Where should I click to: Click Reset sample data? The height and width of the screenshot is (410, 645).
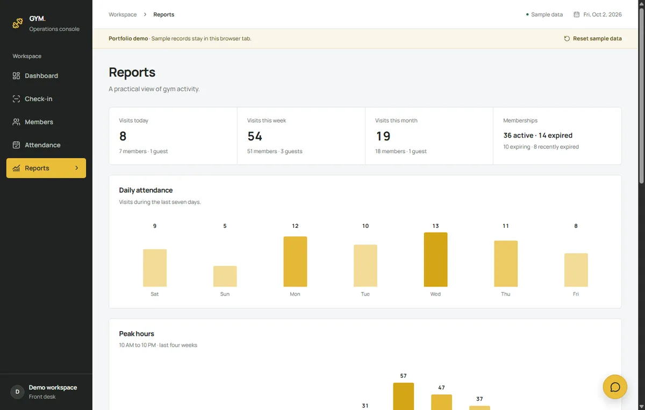click(x=593, y=39)
